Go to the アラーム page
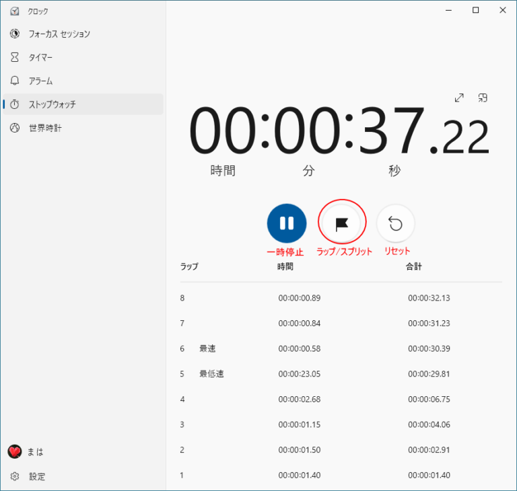 [x=40, y=81]
